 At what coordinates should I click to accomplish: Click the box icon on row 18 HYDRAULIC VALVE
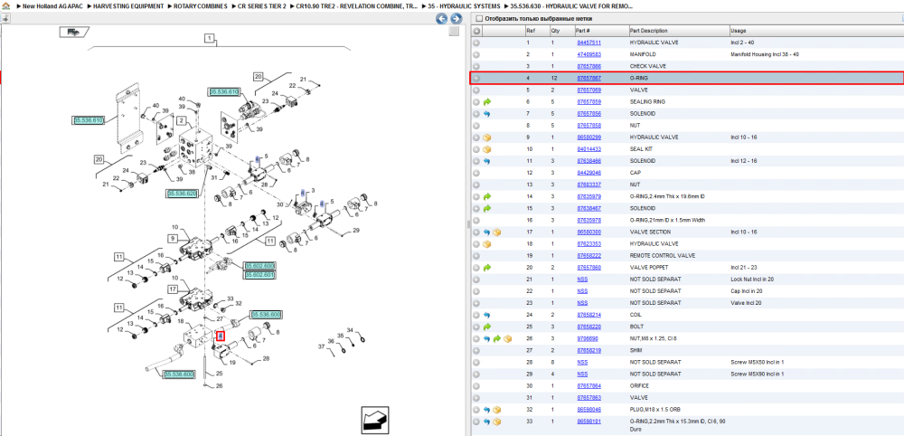click(x=487, y=244)
